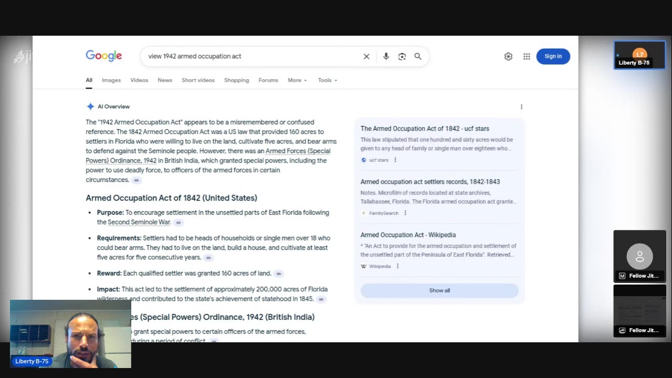
Task: Follow 'Armed Forces (Special Powers) Ordinance, 1942' link
Action: click(208, 156)
